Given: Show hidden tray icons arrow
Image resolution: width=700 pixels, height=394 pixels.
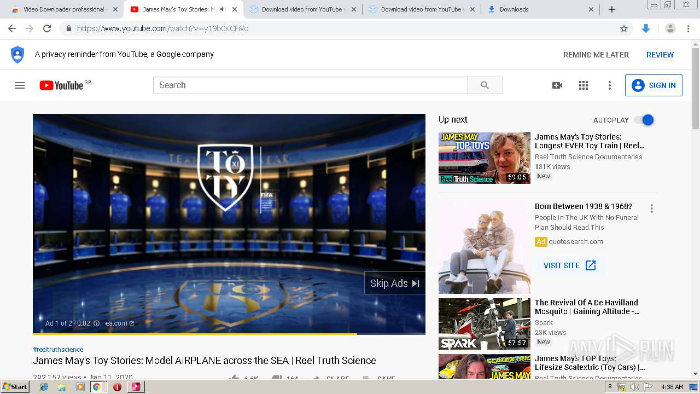Looking at the screenshot, I should point(610,387).
